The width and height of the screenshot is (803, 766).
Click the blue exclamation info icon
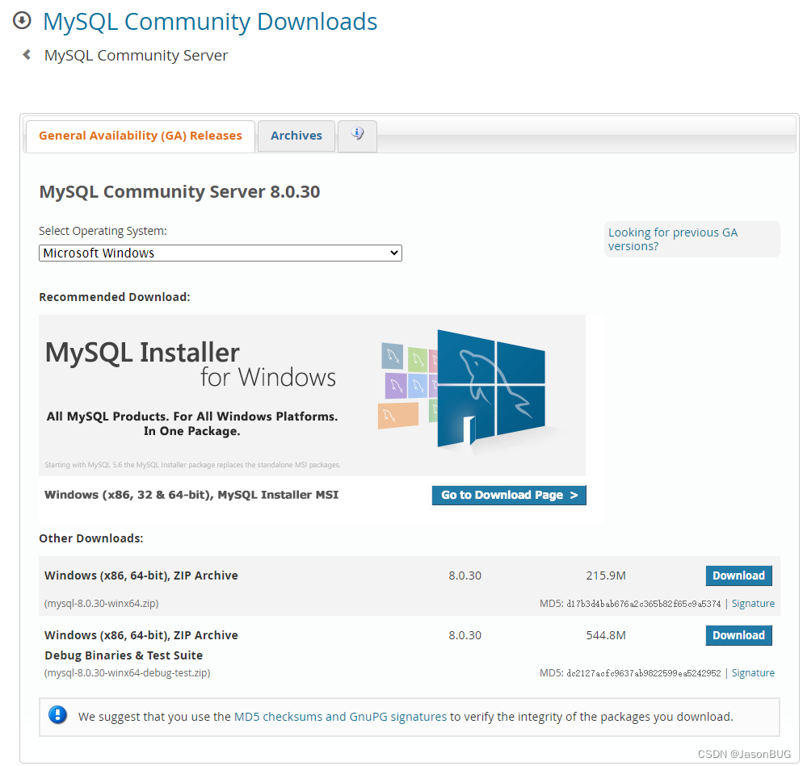57,715
